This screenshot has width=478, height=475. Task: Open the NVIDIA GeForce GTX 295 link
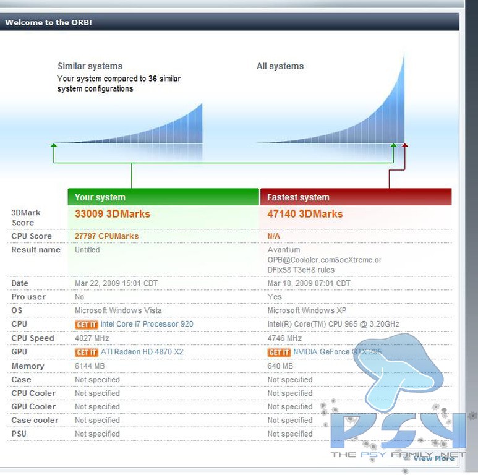[x=337, y=352]
